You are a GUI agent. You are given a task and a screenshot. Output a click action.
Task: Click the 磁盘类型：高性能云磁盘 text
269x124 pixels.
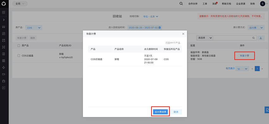click(x=203, y=56)
